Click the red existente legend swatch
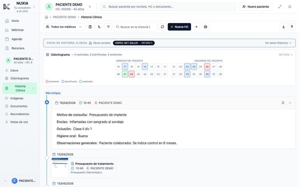Screen dimensions: 299x187 47,81
